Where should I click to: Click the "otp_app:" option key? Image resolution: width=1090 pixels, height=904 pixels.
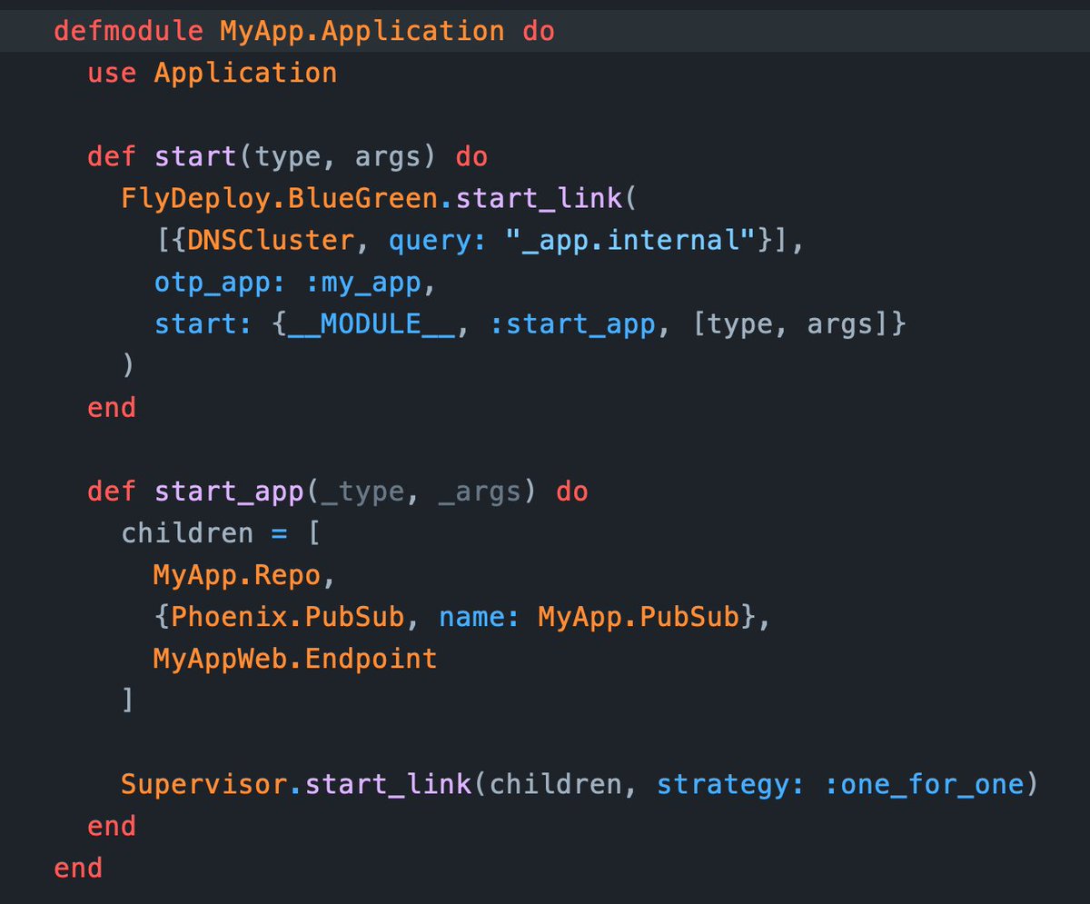coord(221,283)
